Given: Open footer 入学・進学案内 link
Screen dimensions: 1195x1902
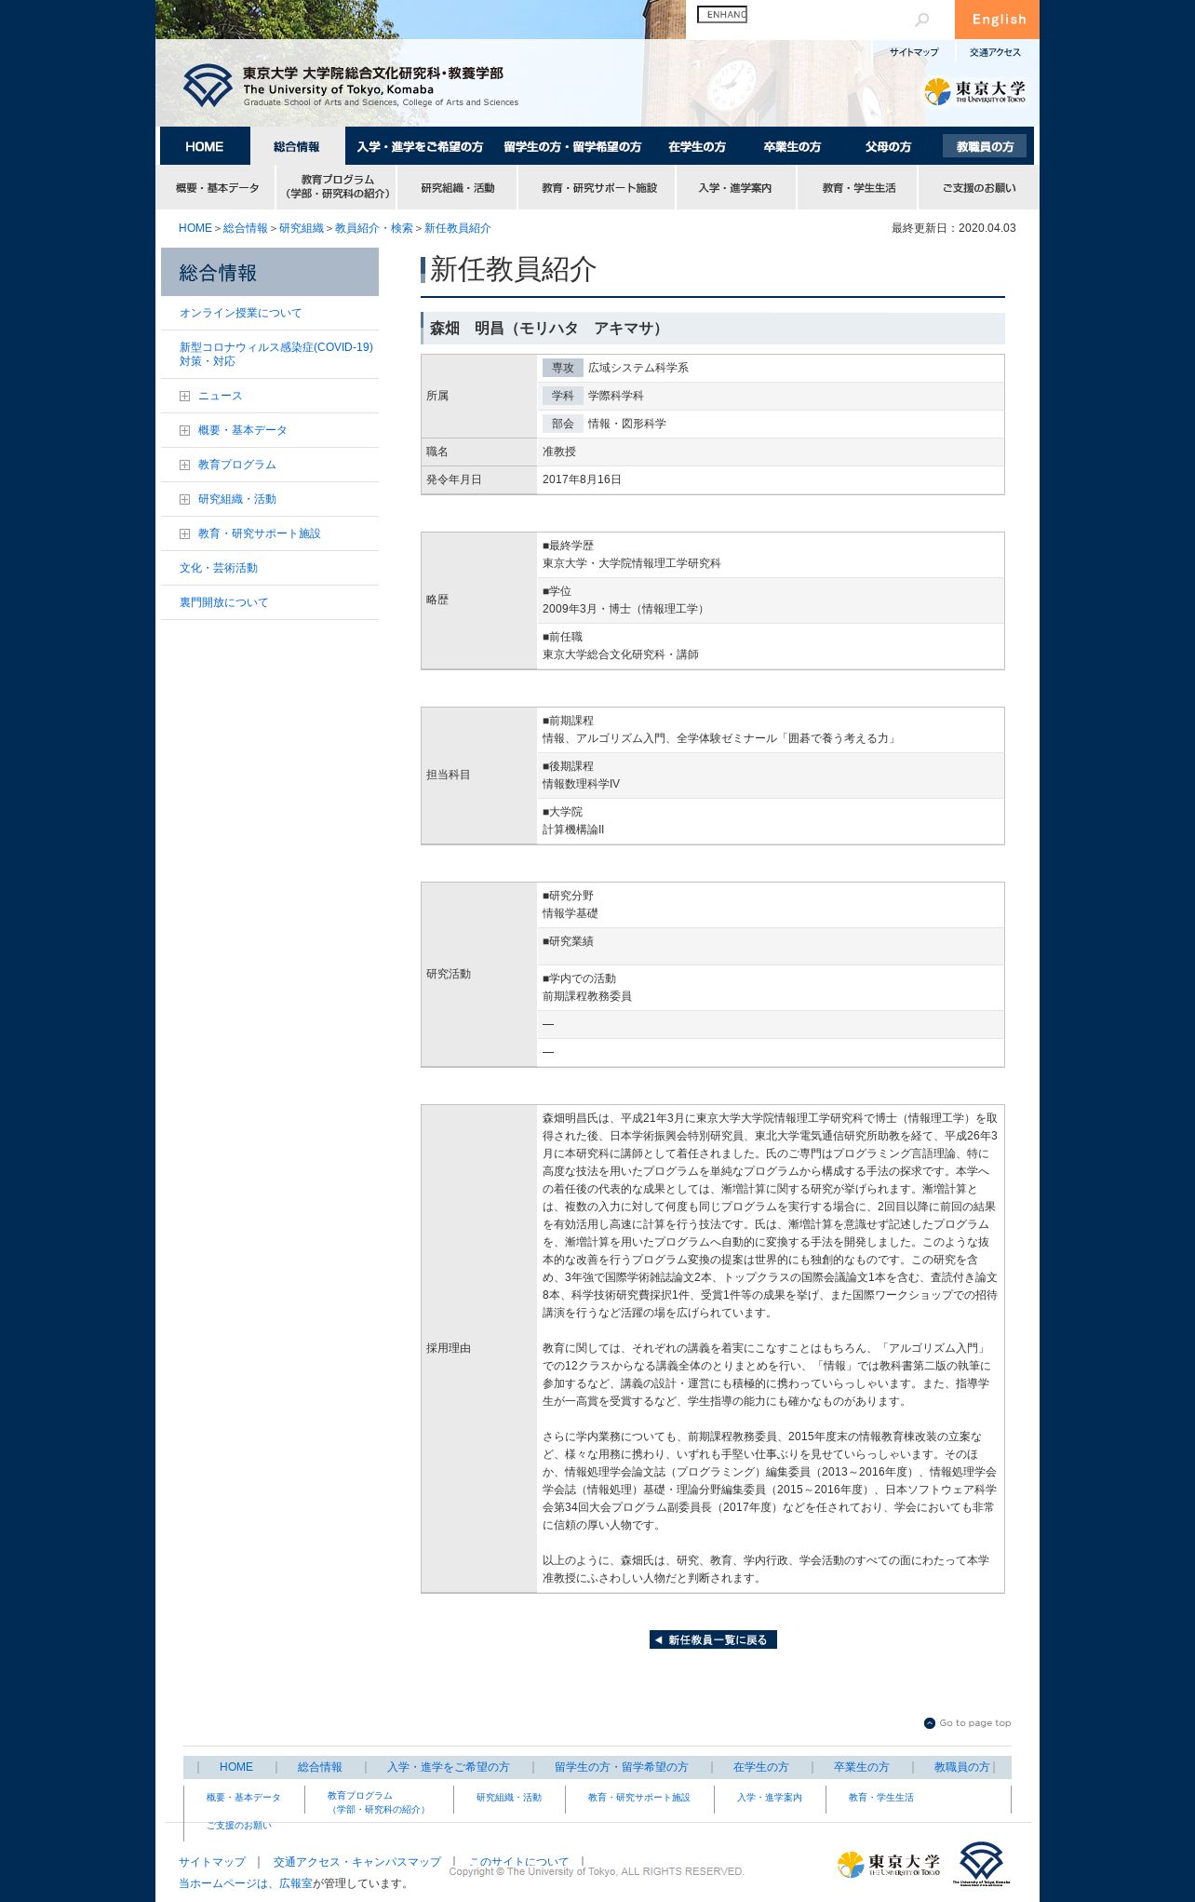Looking at the screenshot, I should (770, 1798).
